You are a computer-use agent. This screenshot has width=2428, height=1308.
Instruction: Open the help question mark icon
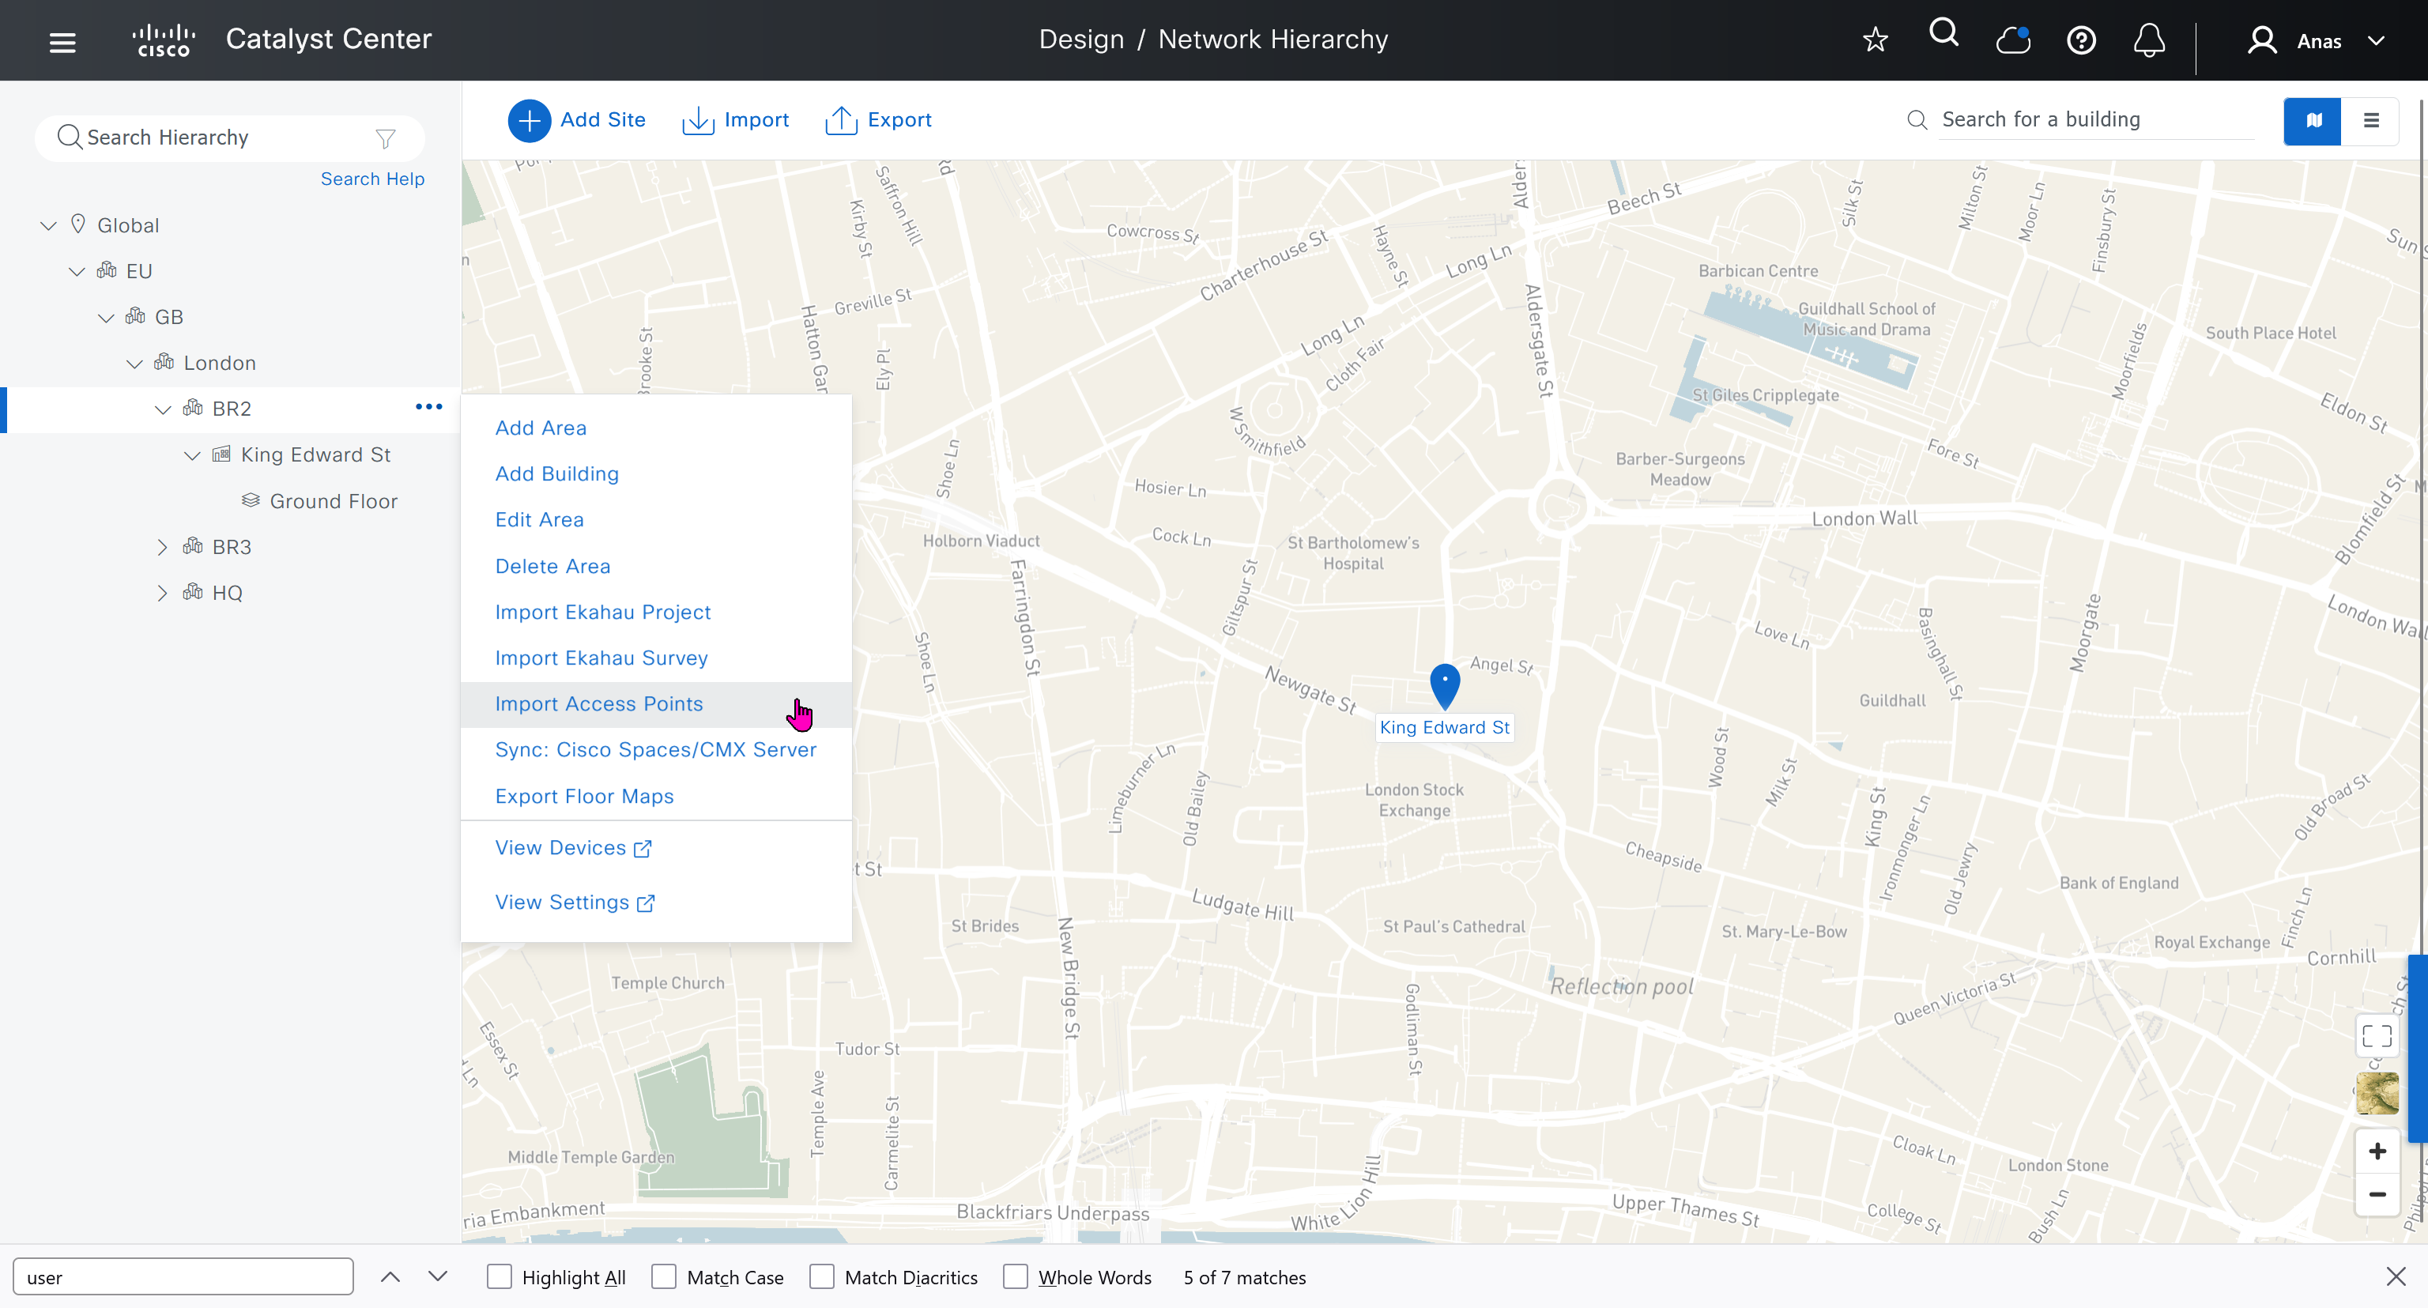coord(2080,40)
